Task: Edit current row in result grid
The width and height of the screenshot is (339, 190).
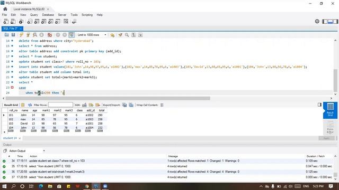Action: point(84,105)
